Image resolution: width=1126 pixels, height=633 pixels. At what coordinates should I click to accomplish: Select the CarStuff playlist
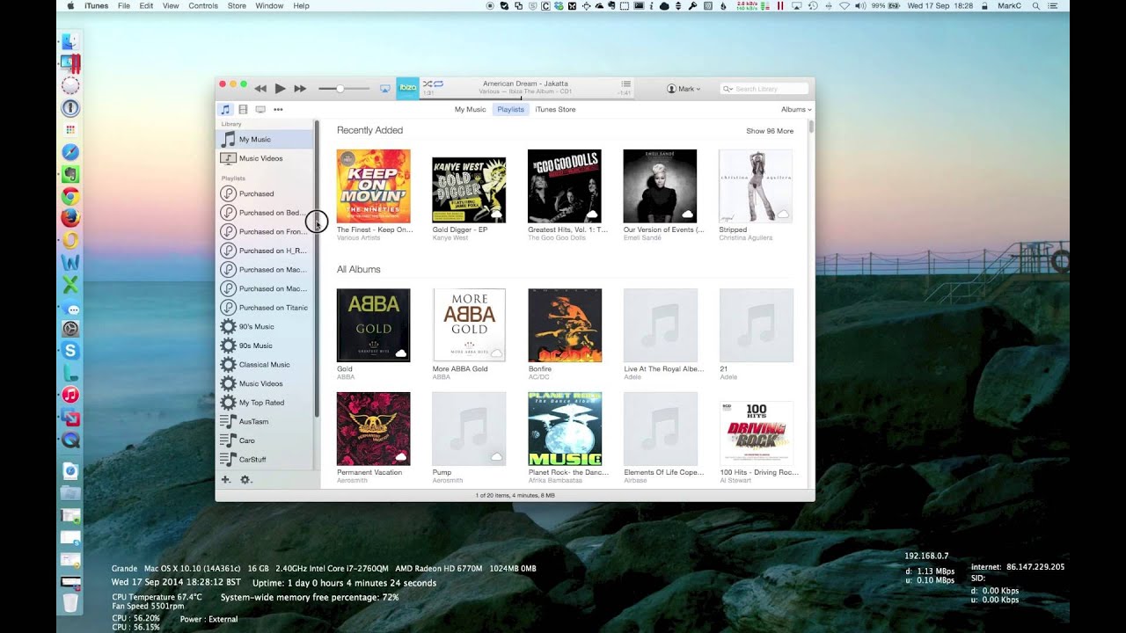265,459
